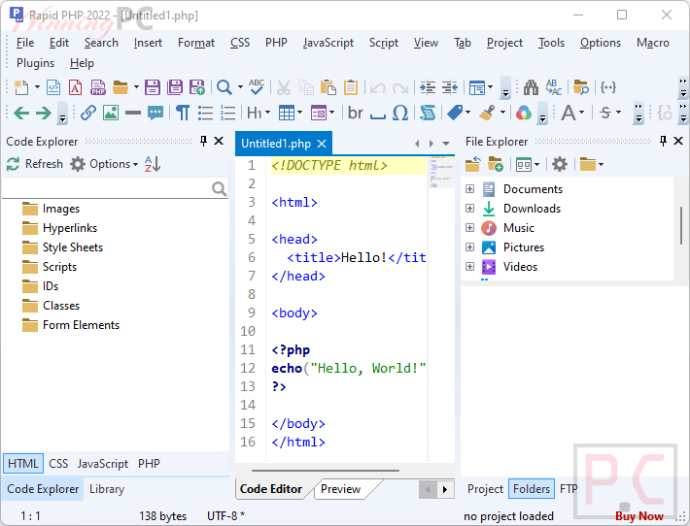The image size is (690, 526).
Task: Open the Replace (AB to AC) tool
Action: pos(554,87)
